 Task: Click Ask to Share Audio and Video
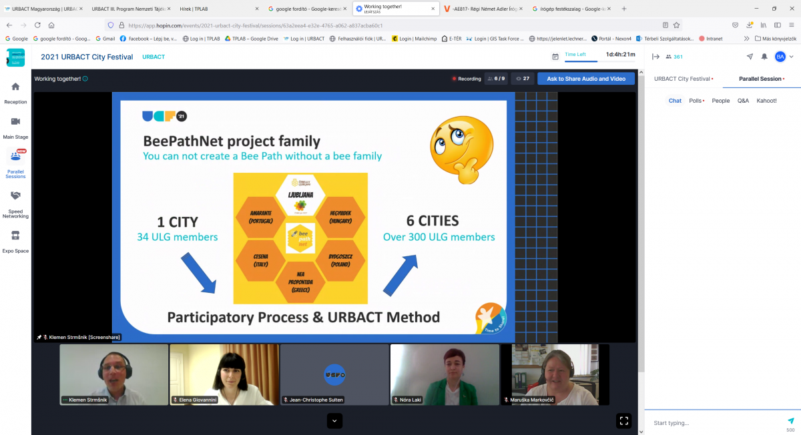tap(586, 79)
